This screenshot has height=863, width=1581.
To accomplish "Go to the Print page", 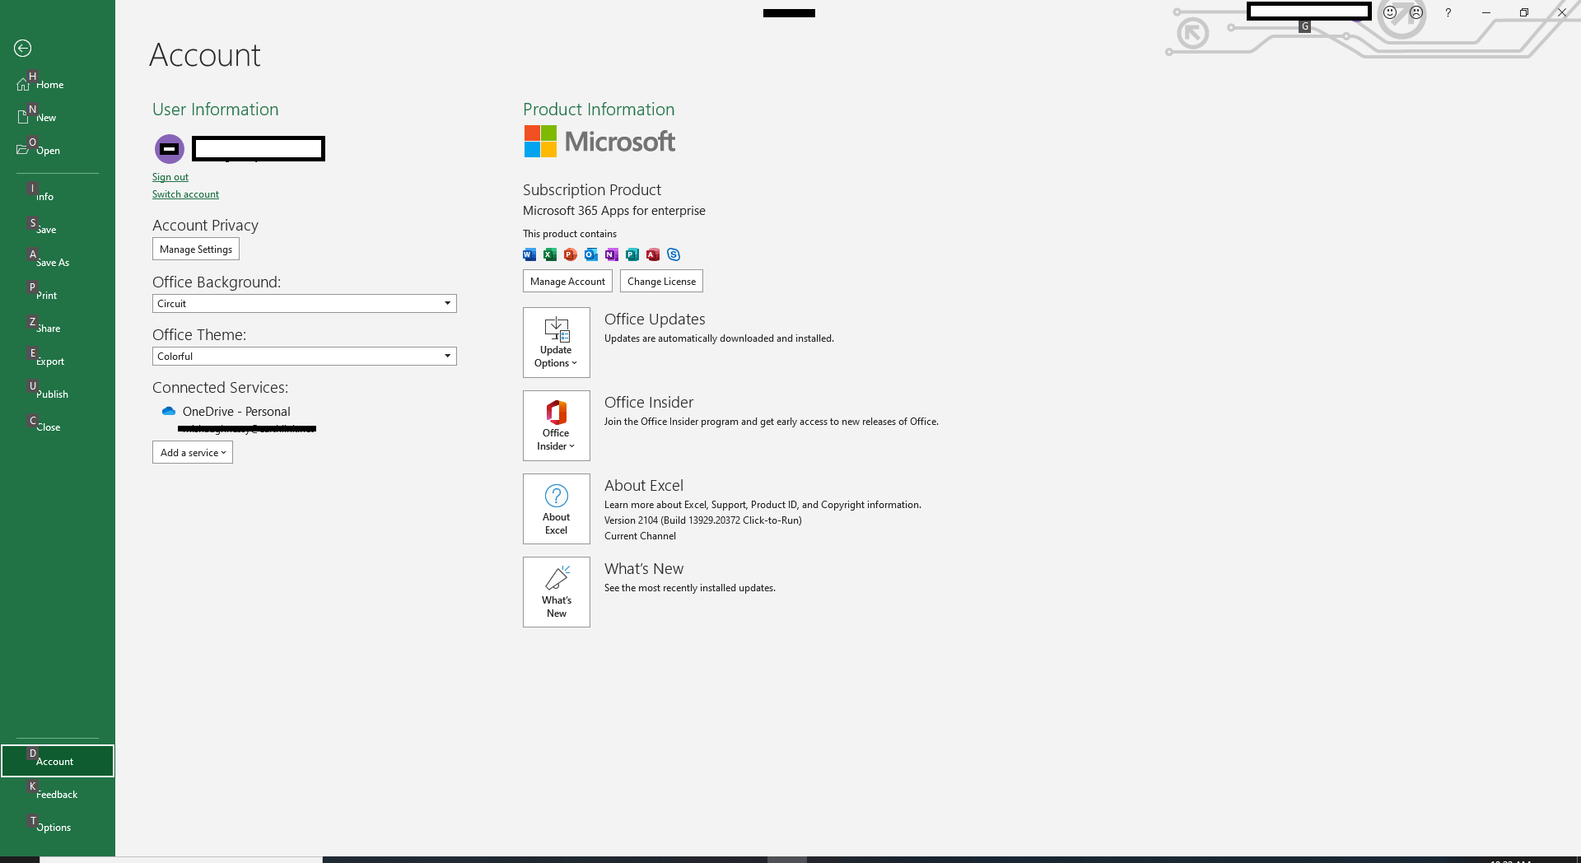I will [x=58, y=295].
